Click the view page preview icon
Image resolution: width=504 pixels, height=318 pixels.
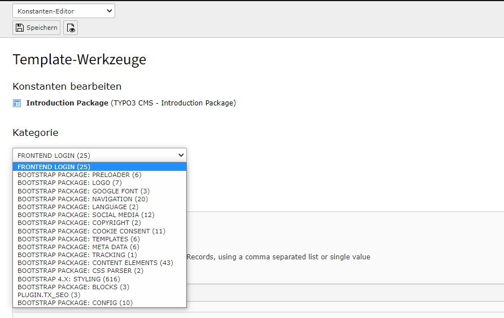pyautogui.click(x=71, y=28)
